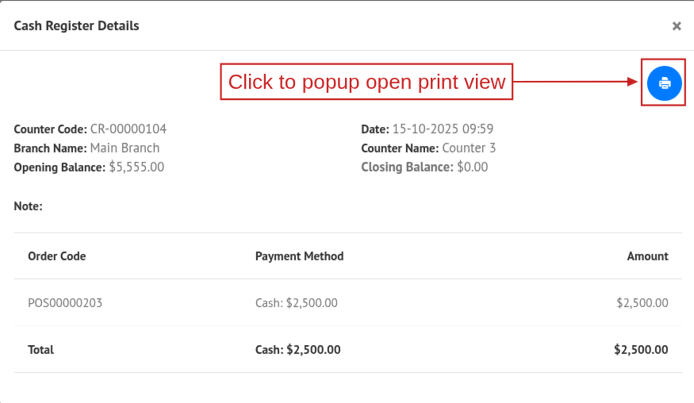Click Cash payment in the POS00000203 row
This screenshot has height=403, width=694.
[x=297, y=302]
